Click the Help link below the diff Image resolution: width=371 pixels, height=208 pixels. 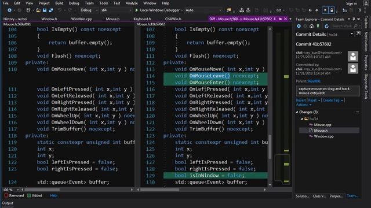pos(54,195)
